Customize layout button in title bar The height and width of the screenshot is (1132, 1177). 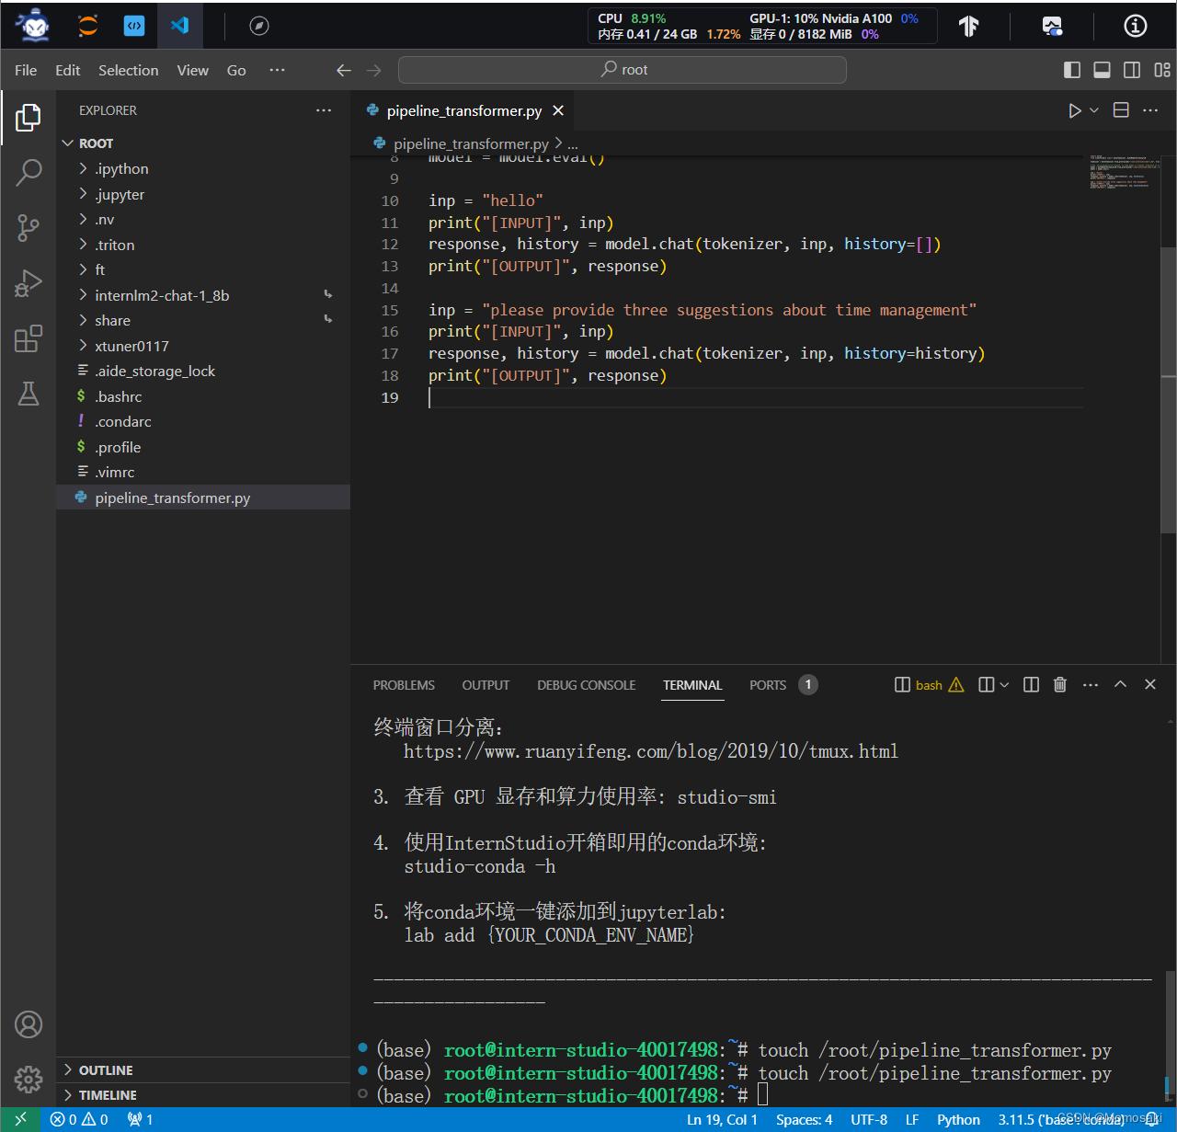click(1162, 70)
